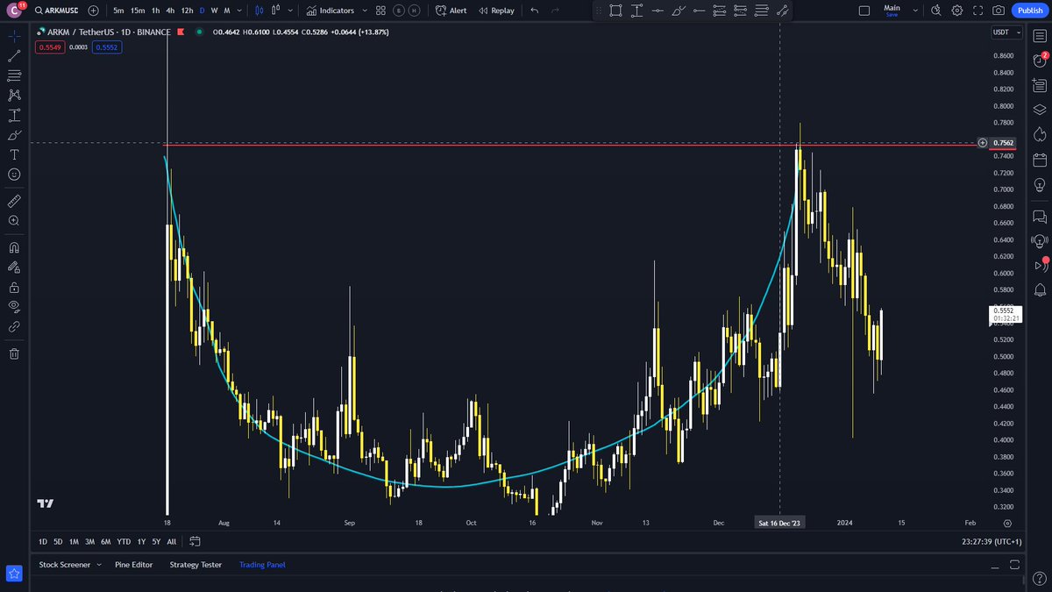Select the rectangle tool in the floating toolbar

[616, 11]
